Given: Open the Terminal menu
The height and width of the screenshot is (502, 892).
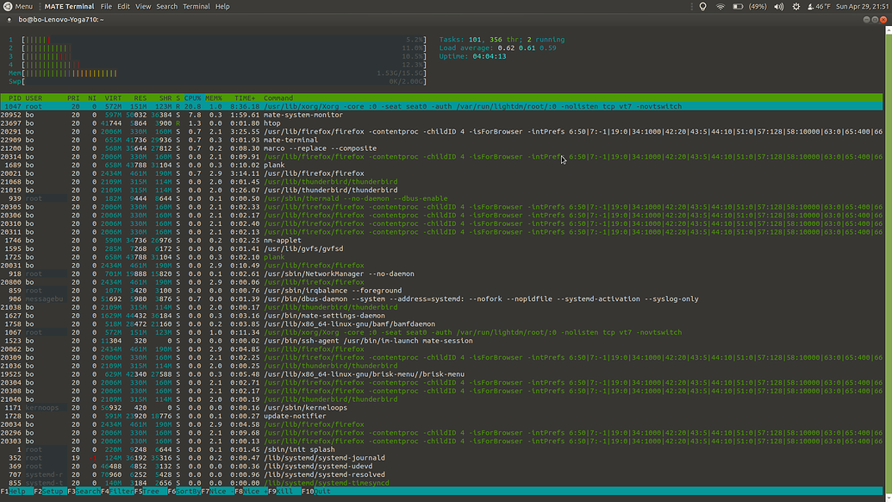Looking at the screenshot, I should (x=196, y=6).
